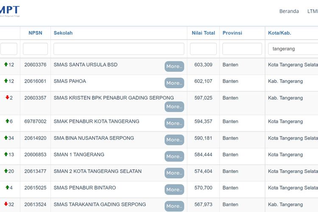318x212 pixels.
Task: Sort the table by NPSN column header
Action: coord(35,33)
